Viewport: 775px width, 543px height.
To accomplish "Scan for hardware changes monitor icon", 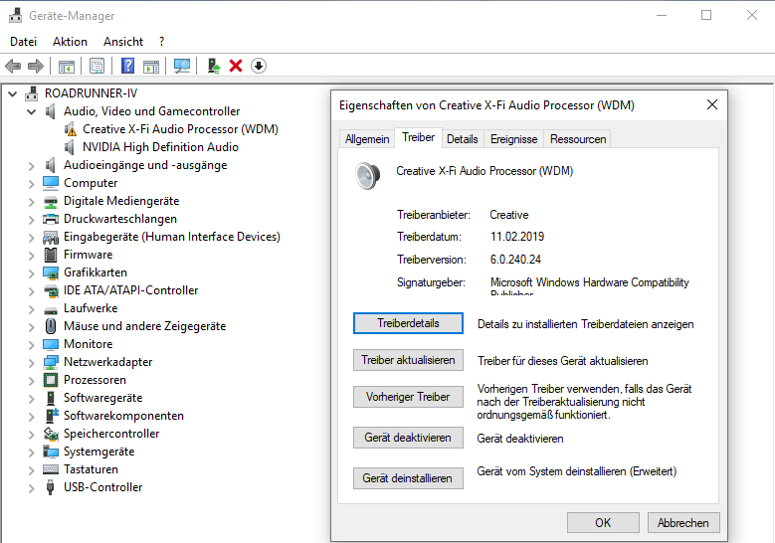I will [x=182, y=66].
